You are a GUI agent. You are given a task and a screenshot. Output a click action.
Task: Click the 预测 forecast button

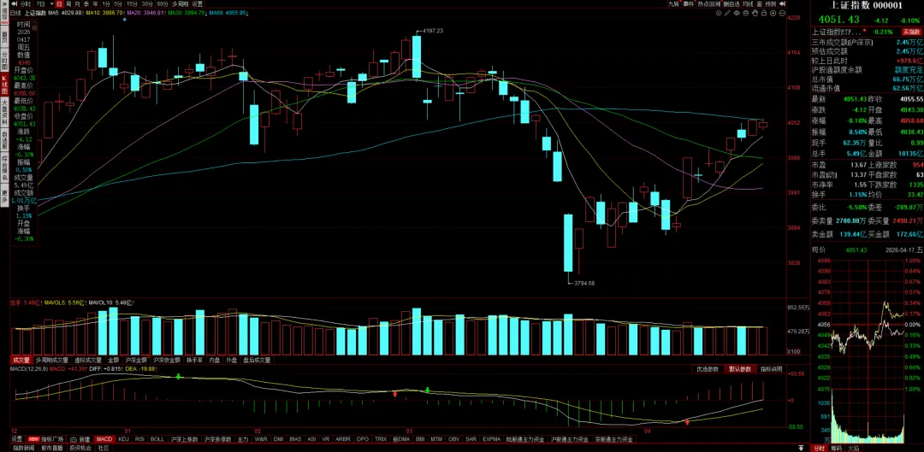point(771,4)
